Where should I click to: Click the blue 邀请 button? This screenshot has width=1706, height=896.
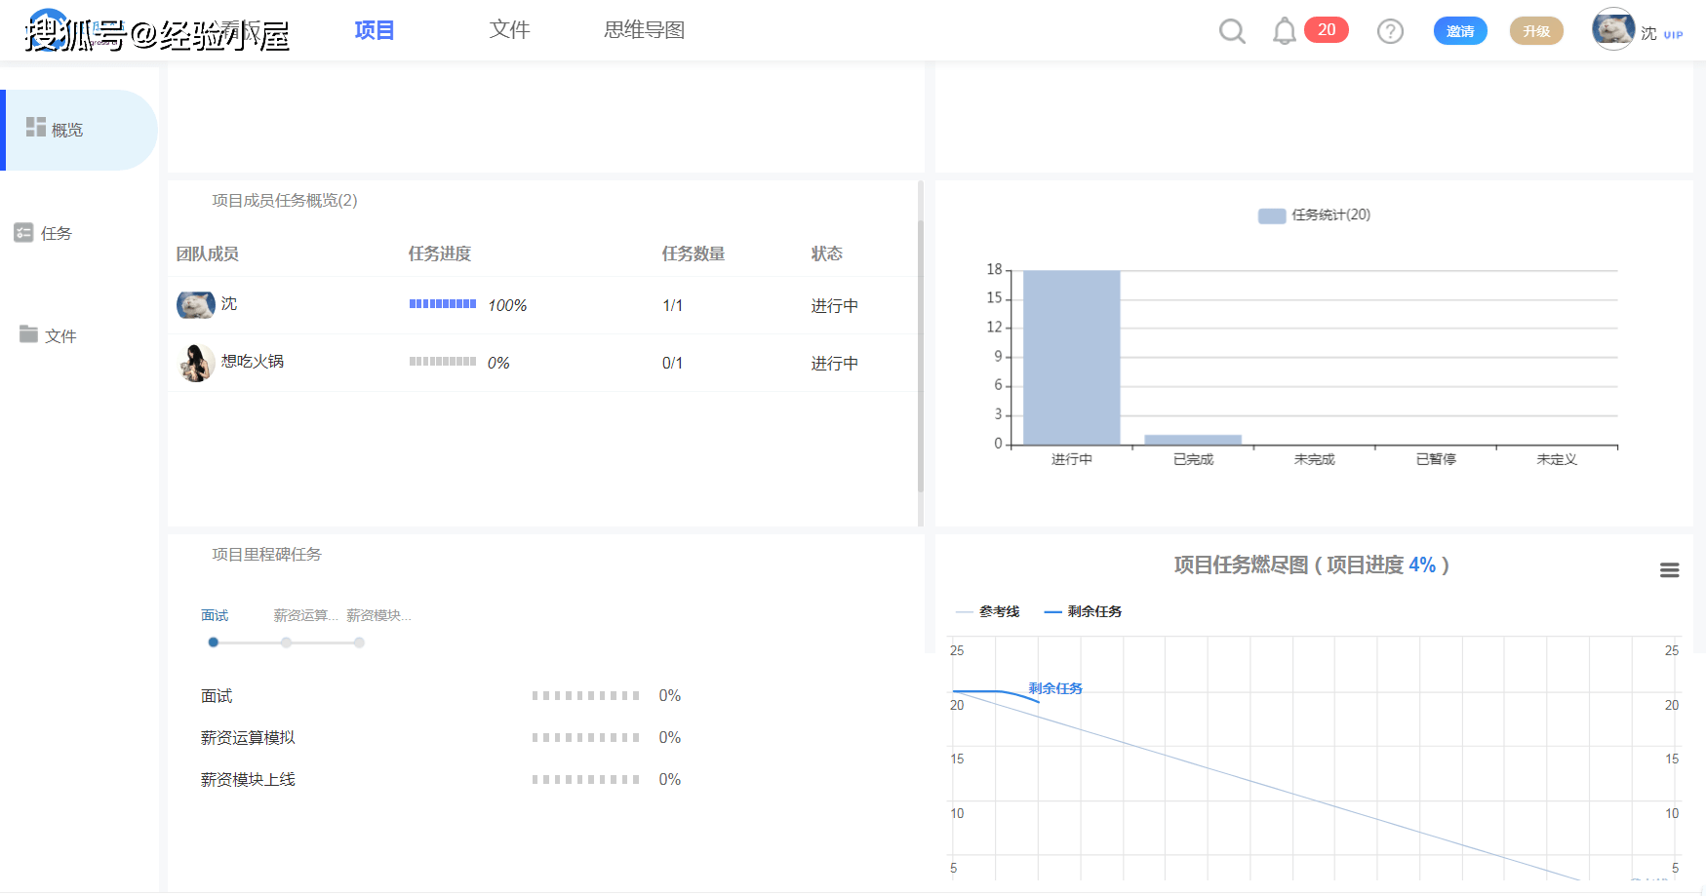pos(1459,31)
